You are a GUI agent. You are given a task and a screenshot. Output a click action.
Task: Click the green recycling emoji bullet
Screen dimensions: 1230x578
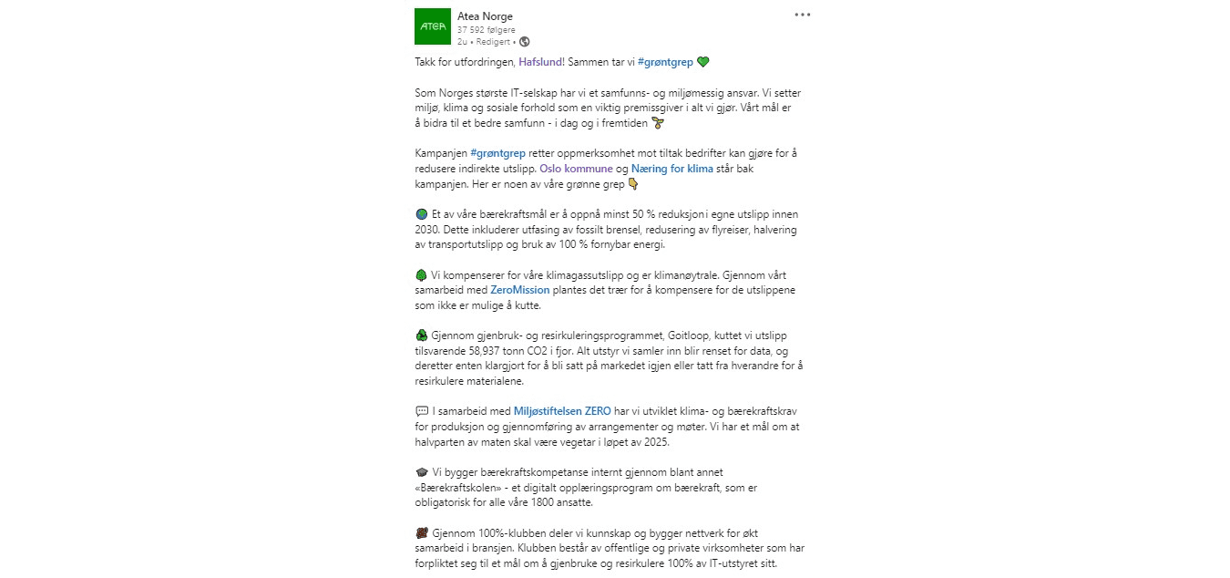coord(421,335)
